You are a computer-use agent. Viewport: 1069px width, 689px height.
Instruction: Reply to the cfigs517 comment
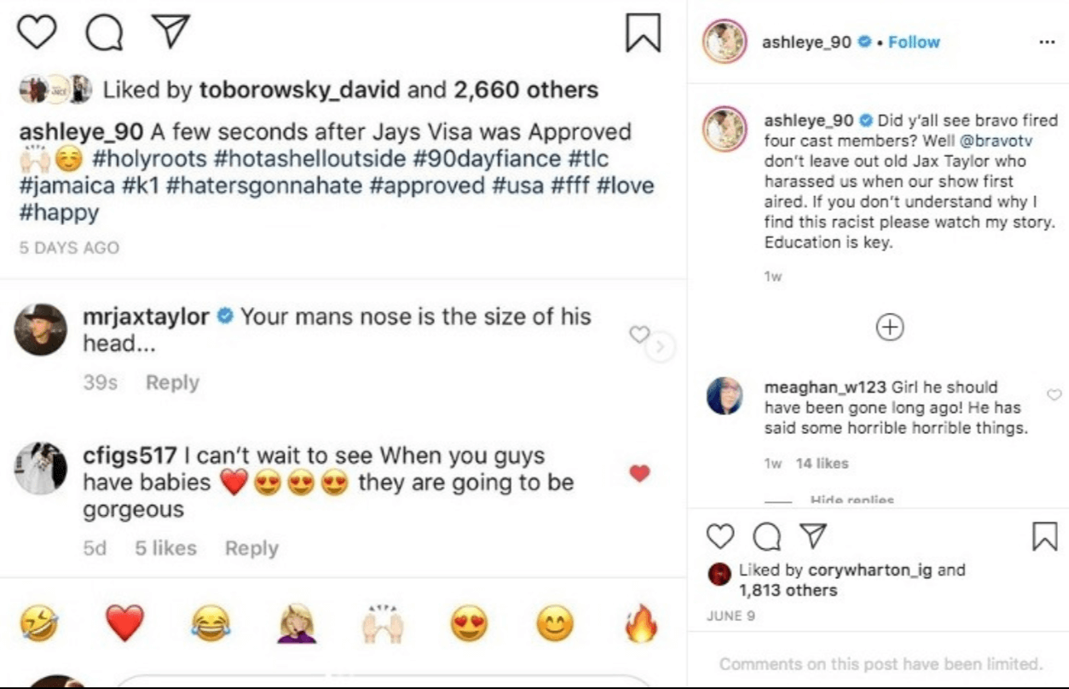pyautogui.click(x=251, y=548)
